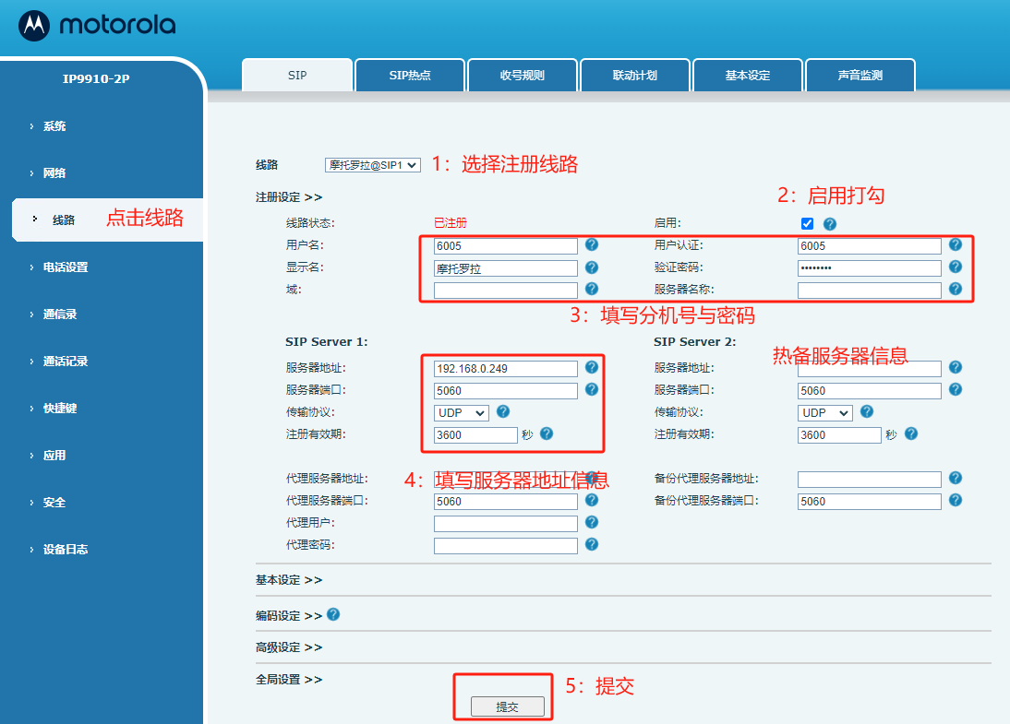
Task: Open help icon for SIP Server 1 传输协议
Action: 503,411
